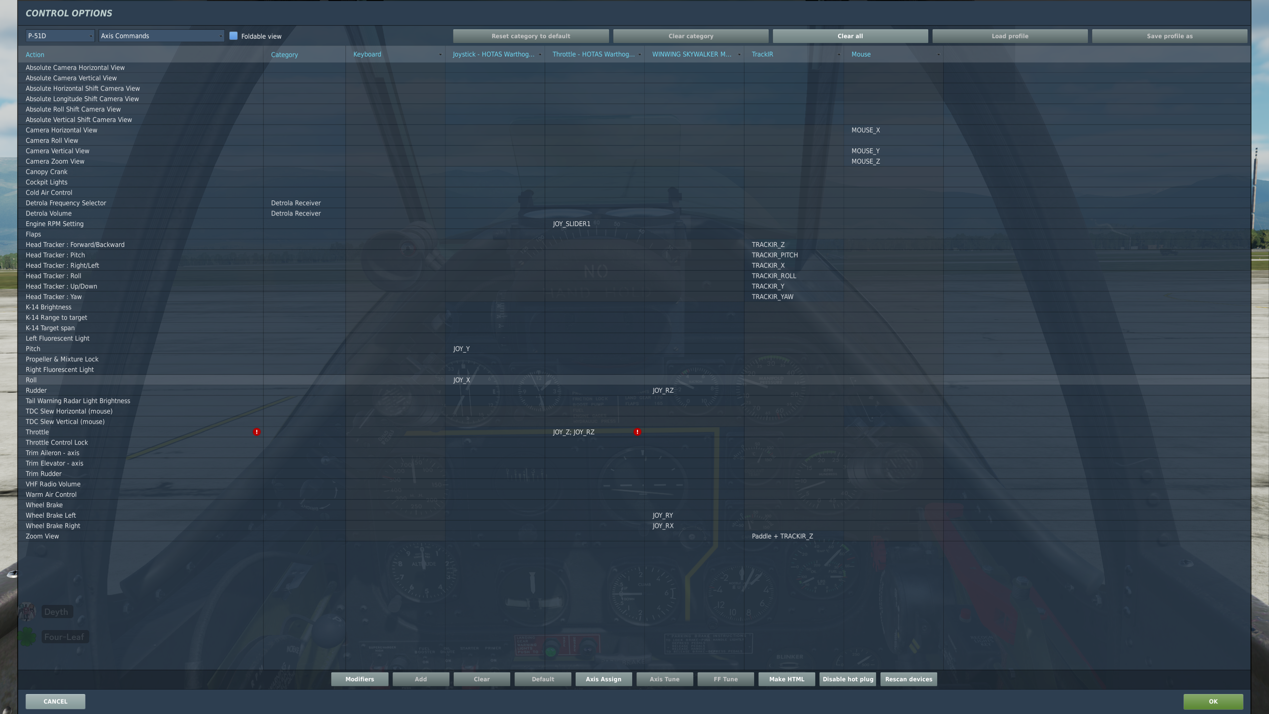The height and width of the screenshot is (714, 1269).
Task: Click the Clear category button
Action: point(691,36)
